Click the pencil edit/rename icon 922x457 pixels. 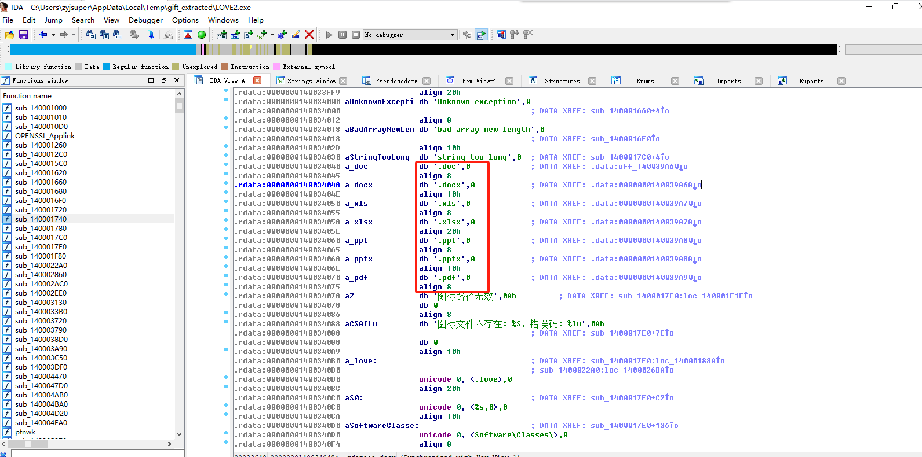coord(296,35)
